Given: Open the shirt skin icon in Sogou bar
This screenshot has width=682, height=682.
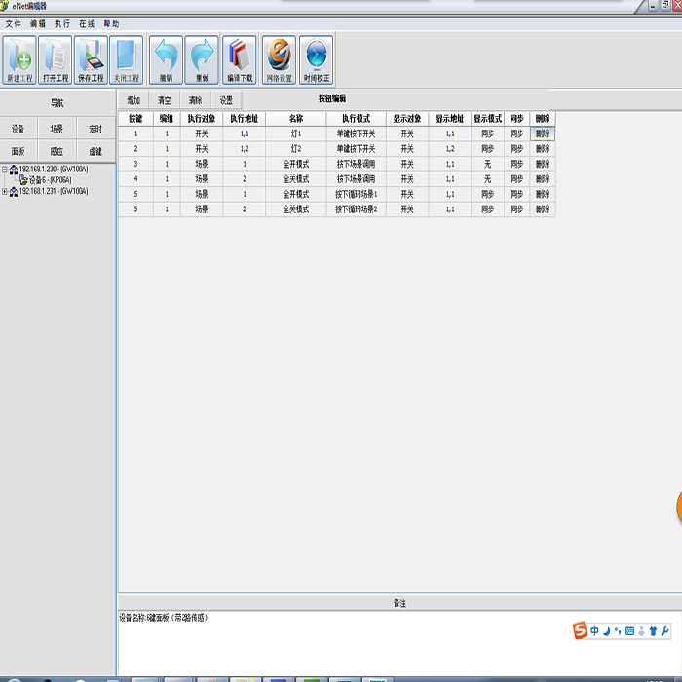Looking at the screenshot, I should click(653, 631).
